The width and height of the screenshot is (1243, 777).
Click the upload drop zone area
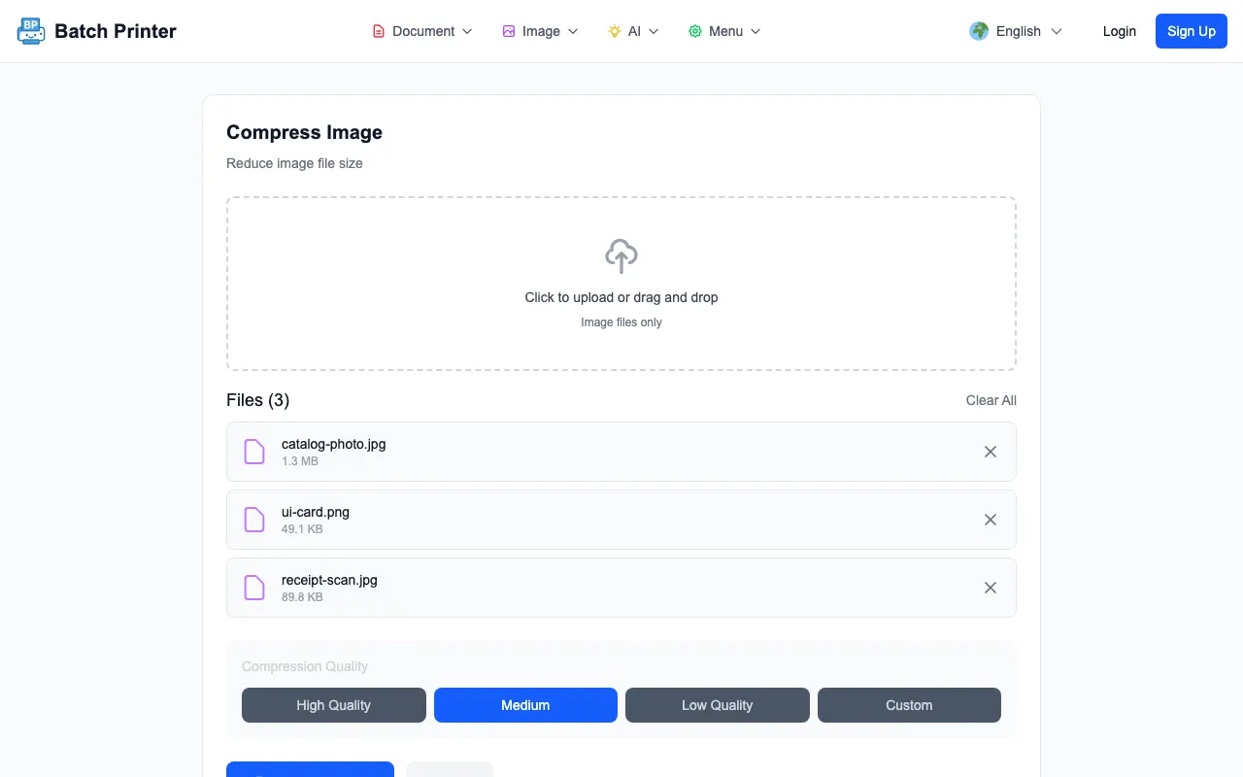click(x=621, y=284)
